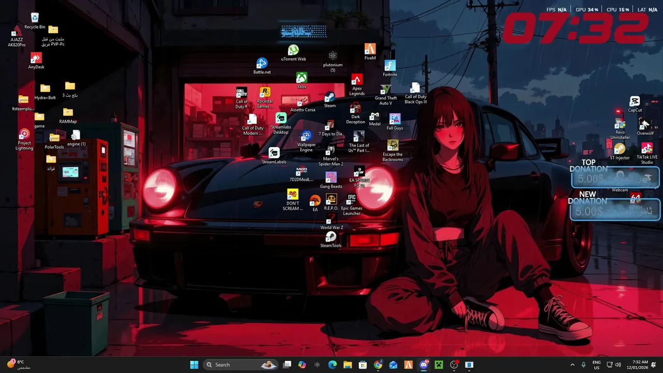Launch ST Injector shortcut
The width and height of the screenshot is (663, 373).
[x=619, y=152]
